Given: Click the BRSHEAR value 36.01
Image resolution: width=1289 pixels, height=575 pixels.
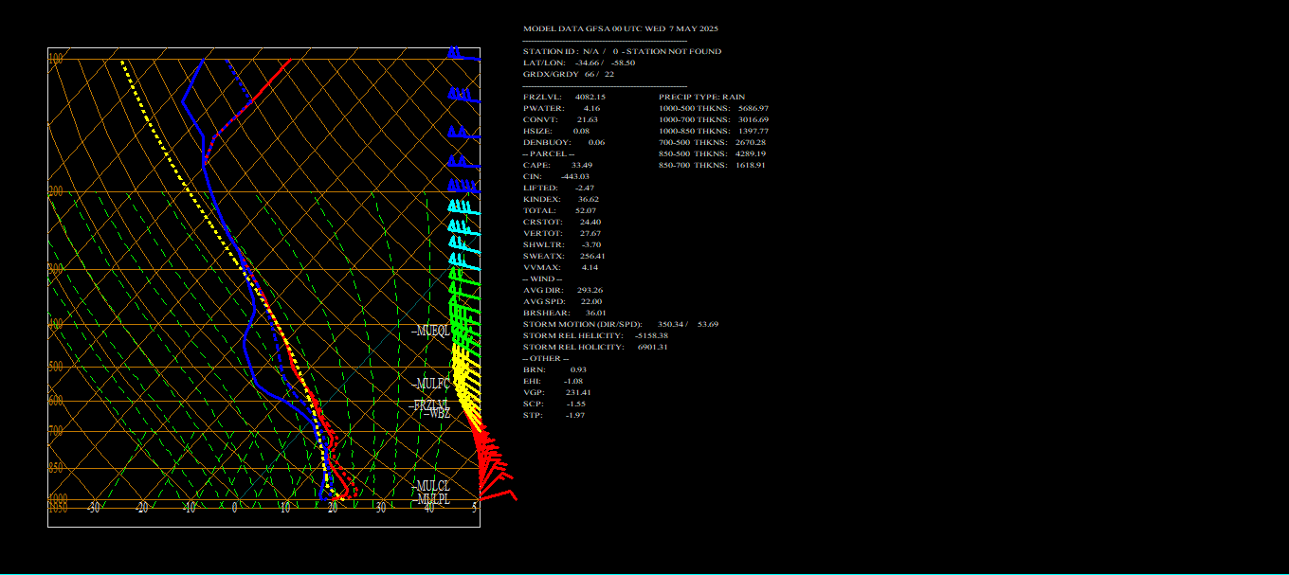Looking at the screenshot, I should [x=595, y=313].
